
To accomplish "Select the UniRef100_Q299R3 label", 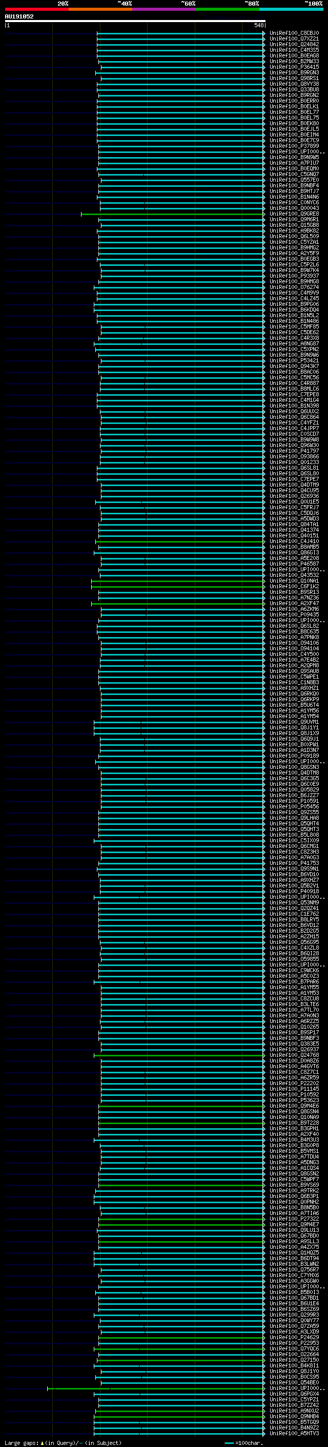I will point(294,1315).
